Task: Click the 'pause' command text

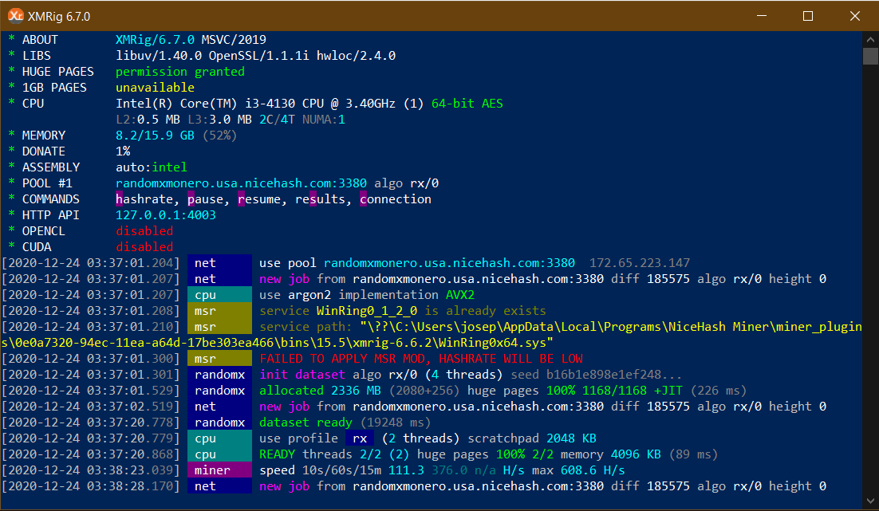Action: [x=205, y=199]
